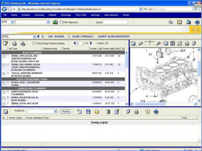Screen dimensions: 202x151
Task: Click parts list vertical scrollbar
Action: click(126, 61)
